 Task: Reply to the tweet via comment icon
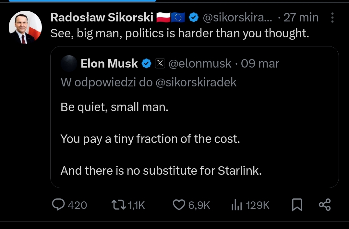59,205
